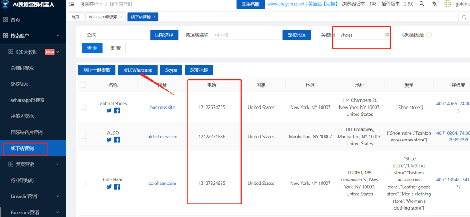Click the Twitter icon under Cole Haan
Viewport: 470px width, 217px height.
coord(109,187)
